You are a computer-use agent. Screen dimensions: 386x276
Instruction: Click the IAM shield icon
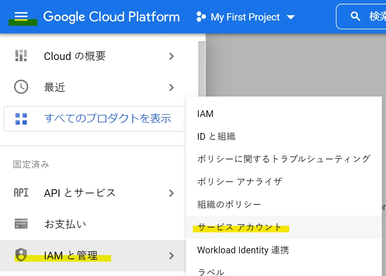21,255
